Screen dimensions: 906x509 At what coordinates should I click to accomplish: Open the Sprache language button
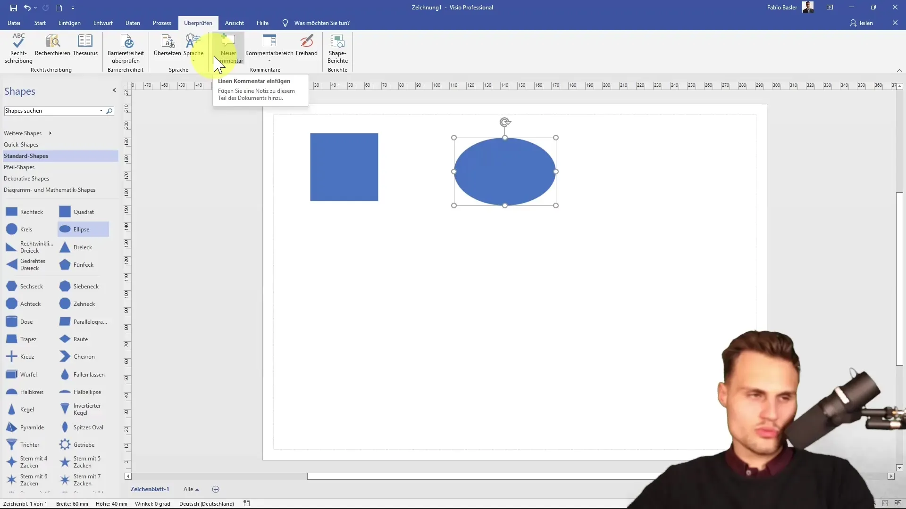coord(193,47)
